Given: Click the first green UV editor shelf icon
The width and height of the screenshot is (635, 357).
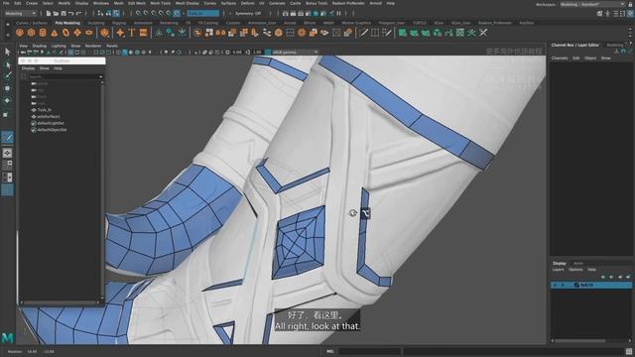Looking at the screenshot, I should tap(402, 33).
